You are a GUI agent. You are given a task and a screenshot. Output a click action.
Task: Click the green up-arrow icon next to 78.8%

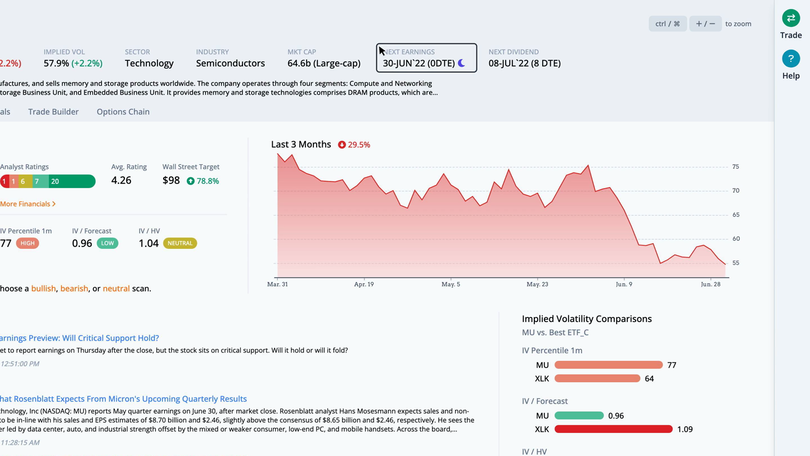[191, 181]
